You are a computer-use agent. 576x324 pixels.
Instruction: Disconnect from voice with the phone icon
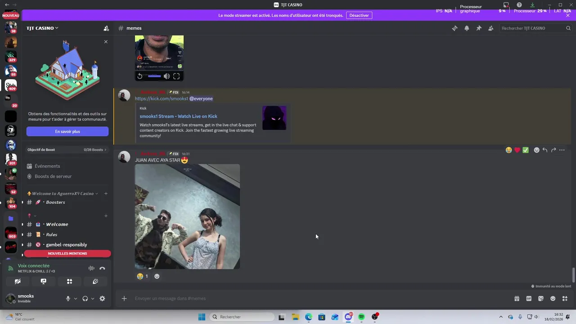coord(102,268)
